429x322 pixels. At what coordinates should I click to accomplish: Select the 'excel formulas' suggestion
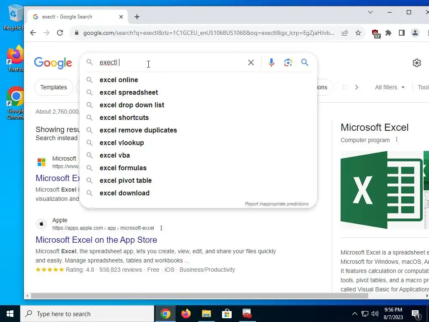point(198,168)
